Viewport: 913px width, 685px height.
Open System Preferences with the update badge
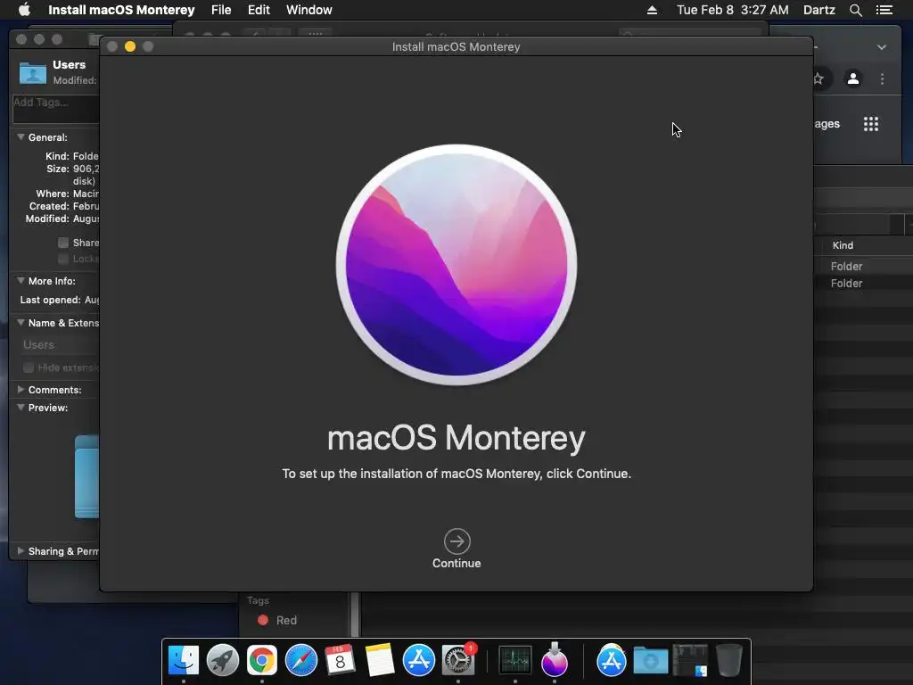click(458, 661)
